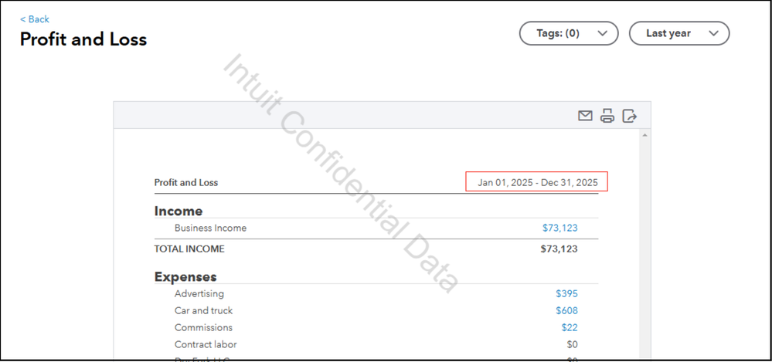This screenshot has height=362, width=772.
Task: Open the Car and truck $608 amount
Action: pyautogui.click(x=566, y=311)
